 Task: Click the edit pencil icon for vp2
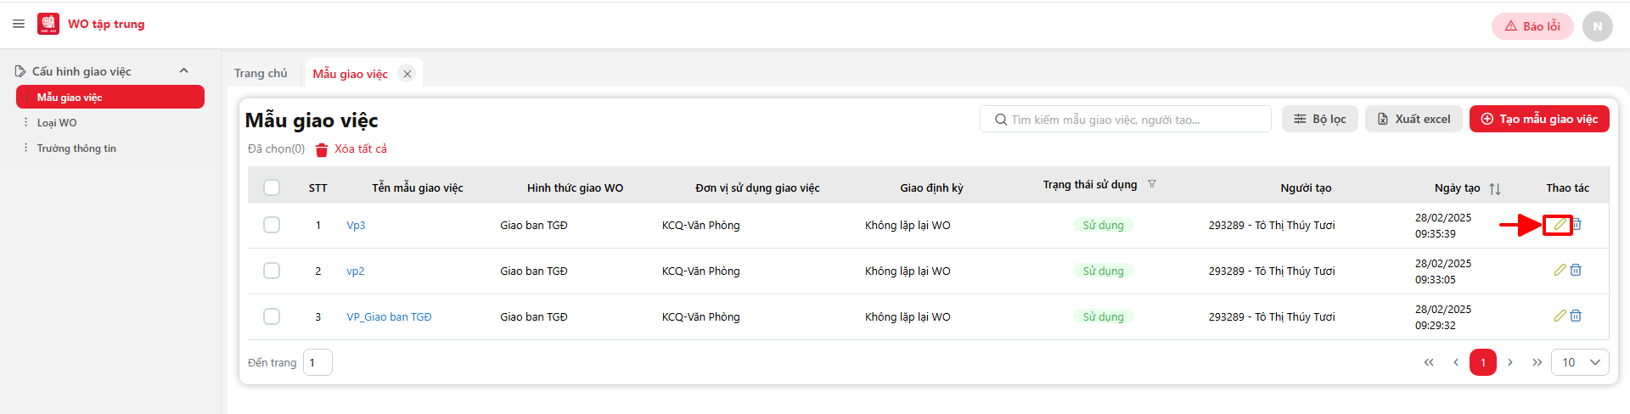[x=1560, y=271]
